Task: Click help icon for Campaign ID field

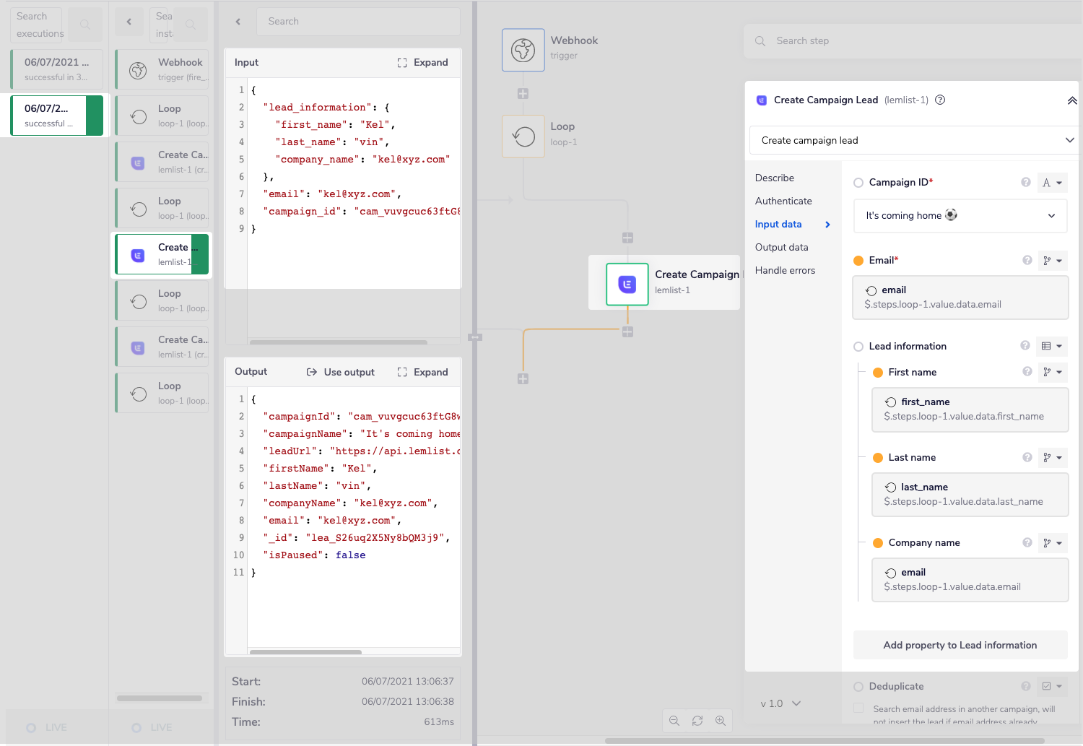Action: click(1025, 183)
